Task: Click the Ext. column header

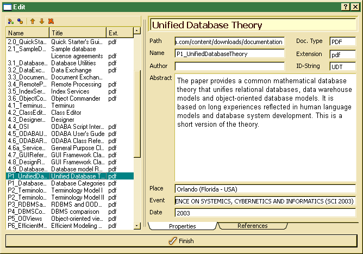Action: click(x=120, y=33)
